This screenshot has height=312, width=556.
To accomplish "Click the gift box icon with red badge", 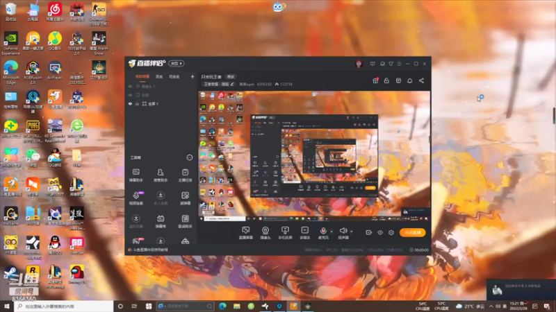I will click(375, 80).
